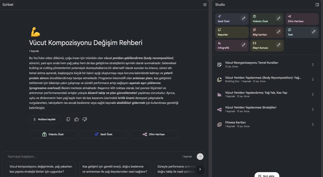Edit İnfografik pencil icon
The width and height of the screenshot is (323, 177).
pos(244,45)
